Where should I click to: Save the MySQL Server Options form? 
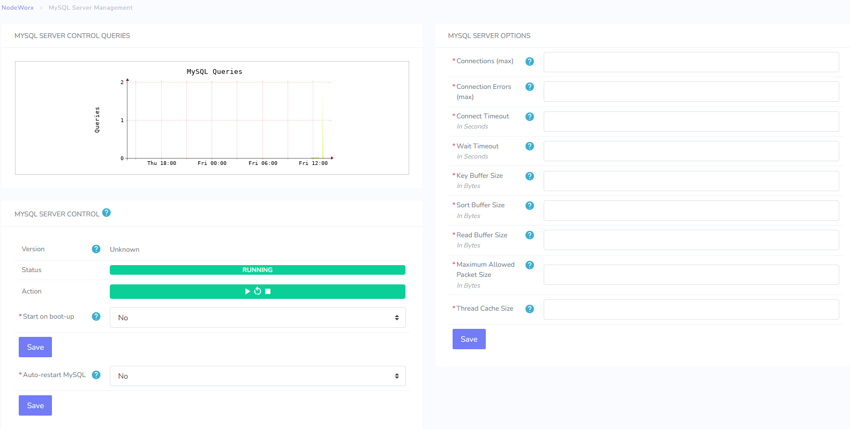[x=469, y=339]
